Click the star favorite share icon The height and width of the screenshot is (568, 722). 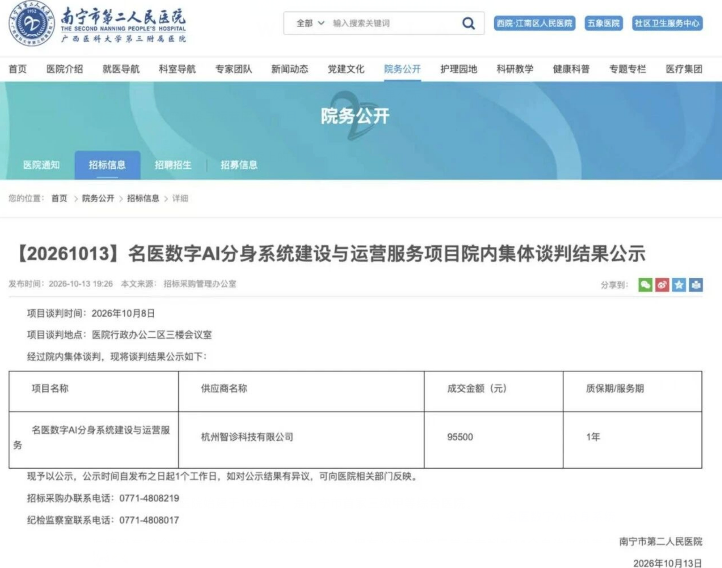[679, 285]
